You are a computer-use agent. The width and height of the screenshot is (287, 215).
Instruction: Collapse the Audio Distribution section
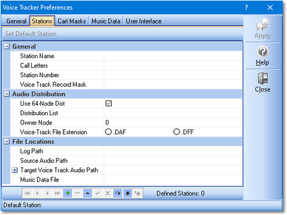7,94
